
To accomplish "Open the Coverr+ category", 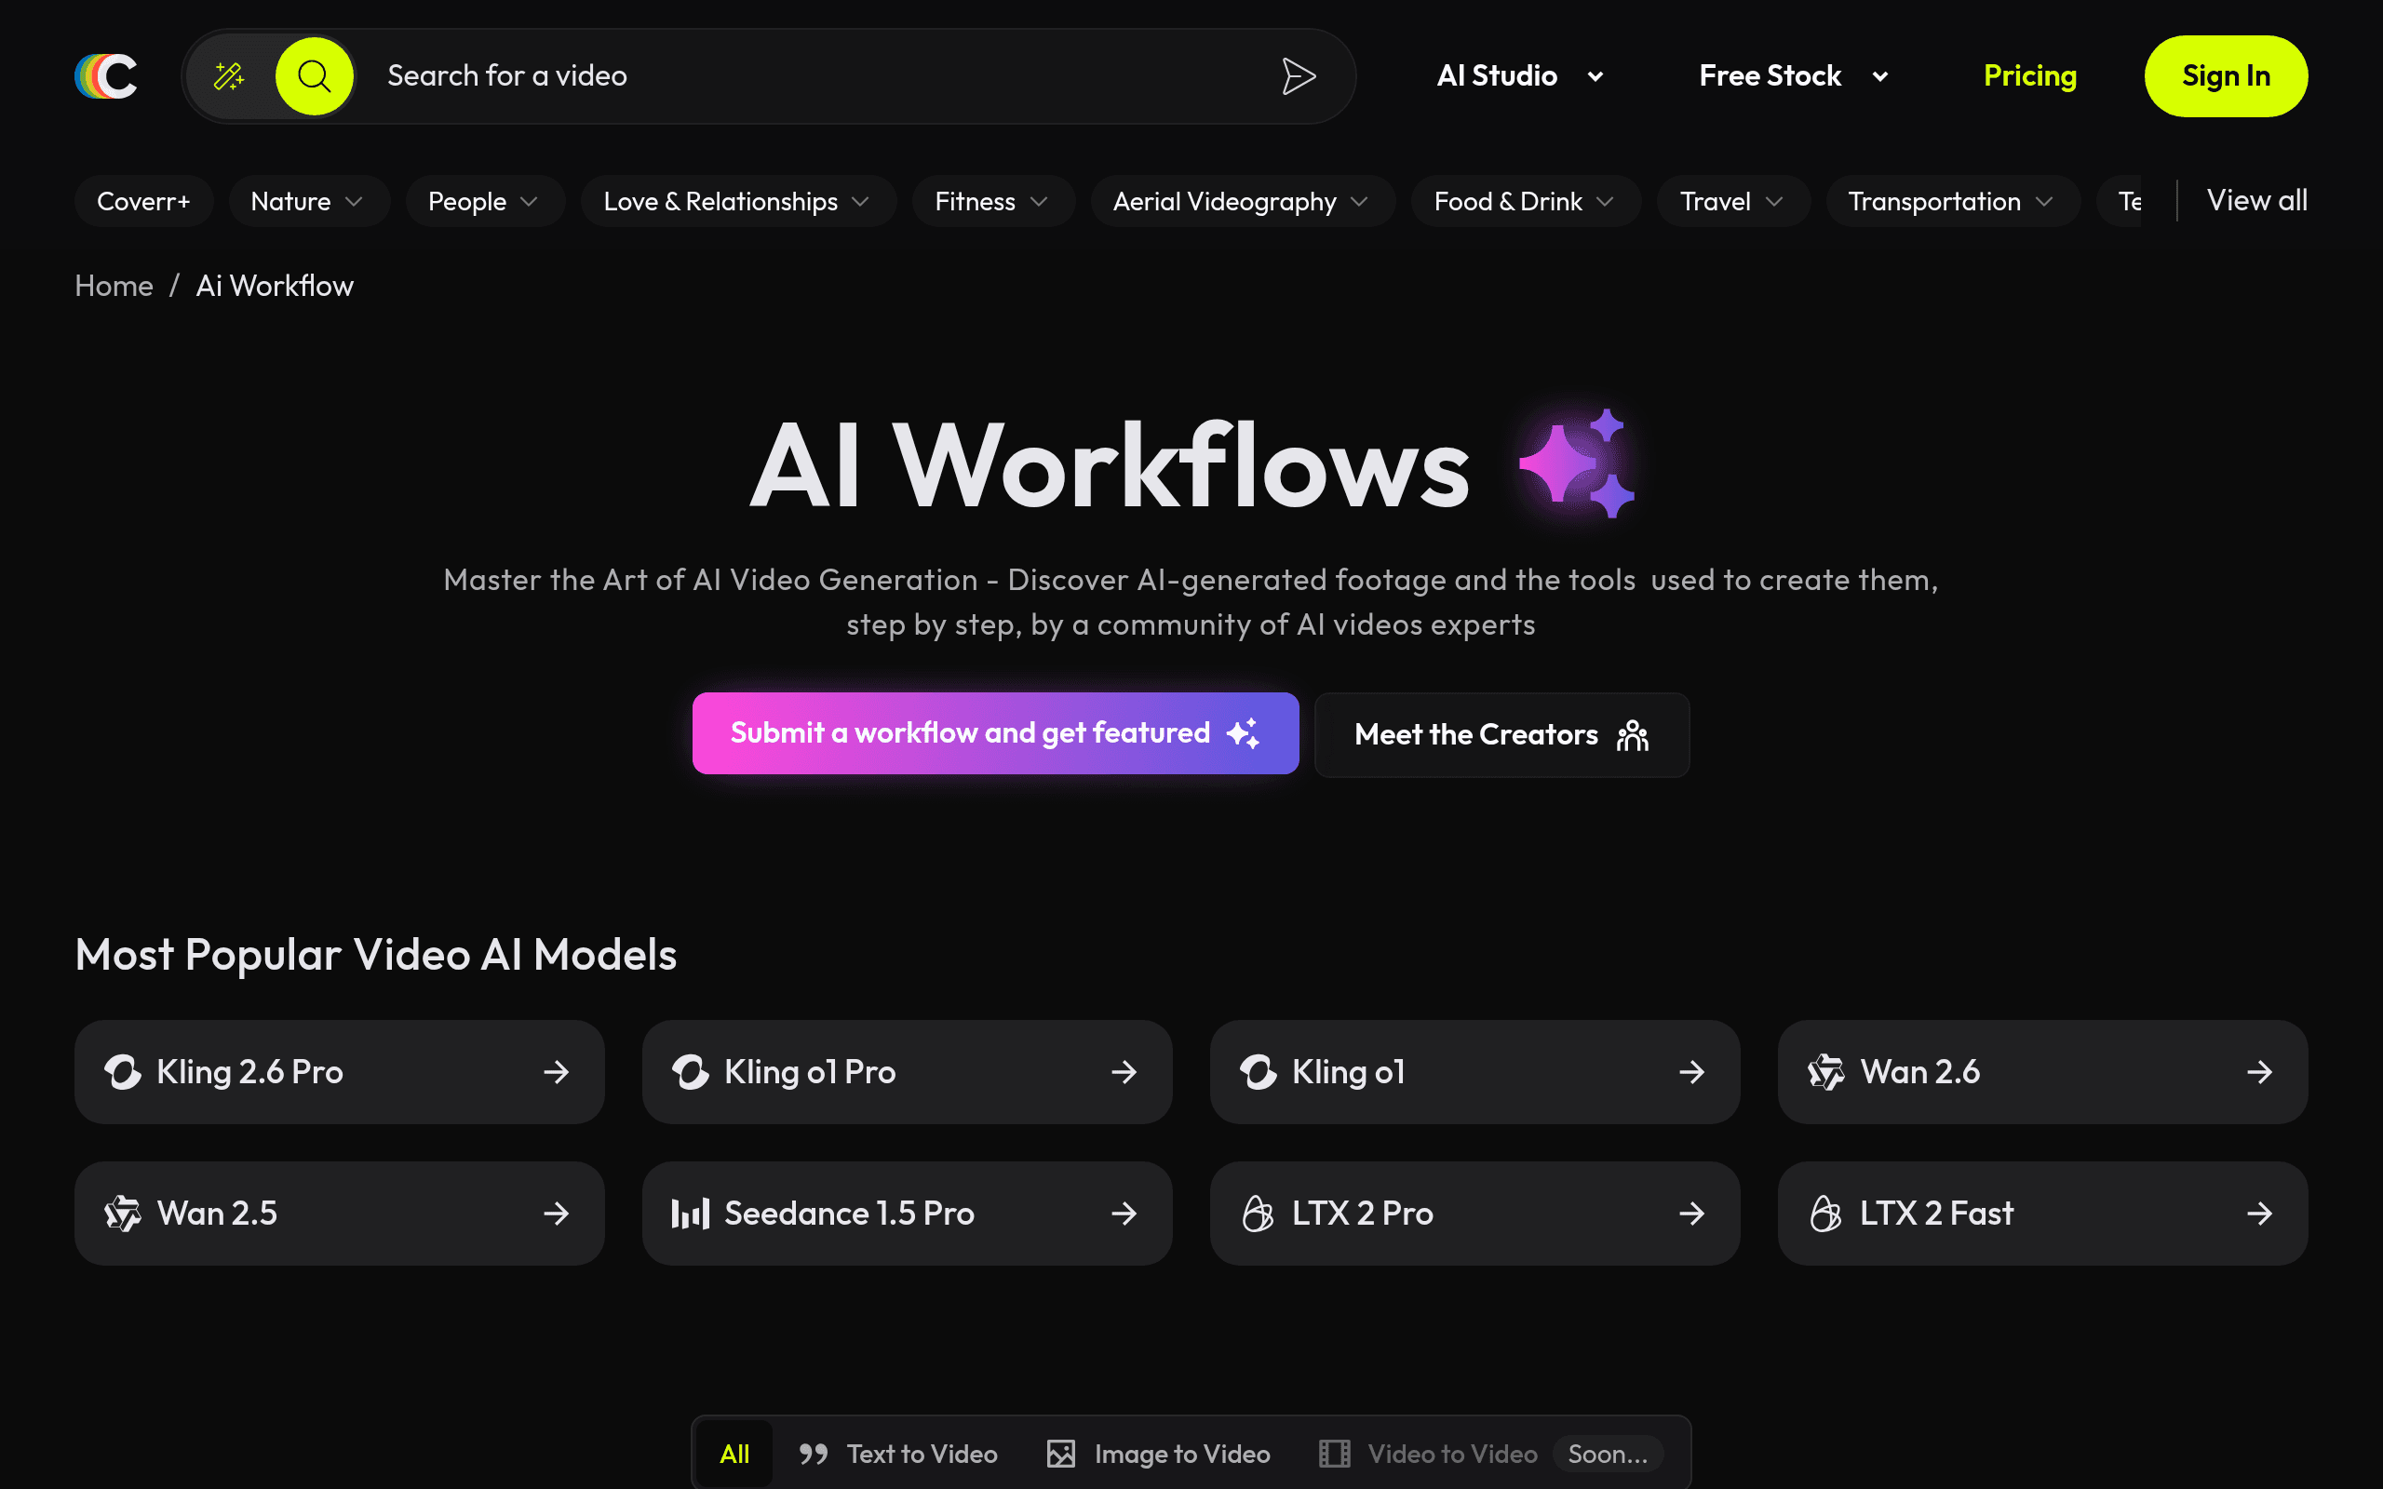I will click(143, 201).
